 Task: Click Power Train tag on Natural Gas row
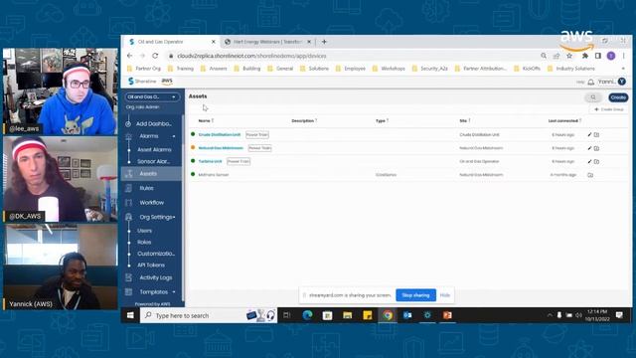(x=259, y=148)
